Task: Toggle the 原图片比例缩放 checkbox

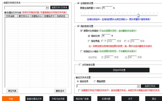Action: point(82,31)
